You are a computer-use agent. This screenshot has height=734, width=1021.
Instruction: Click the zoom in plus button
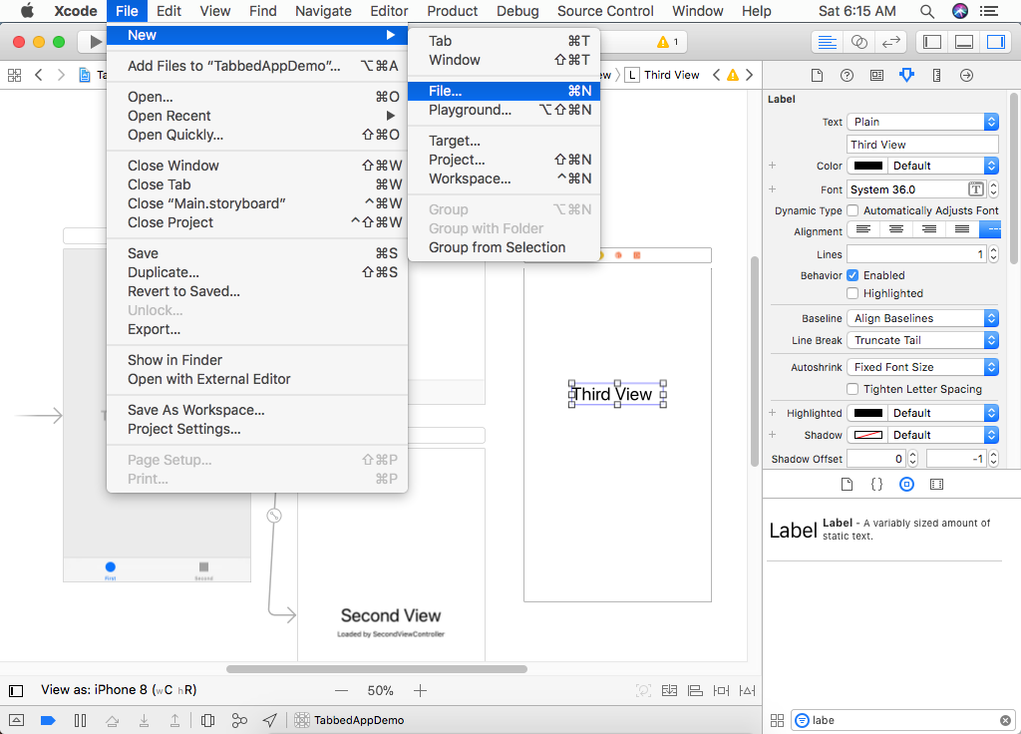point(420,690)
